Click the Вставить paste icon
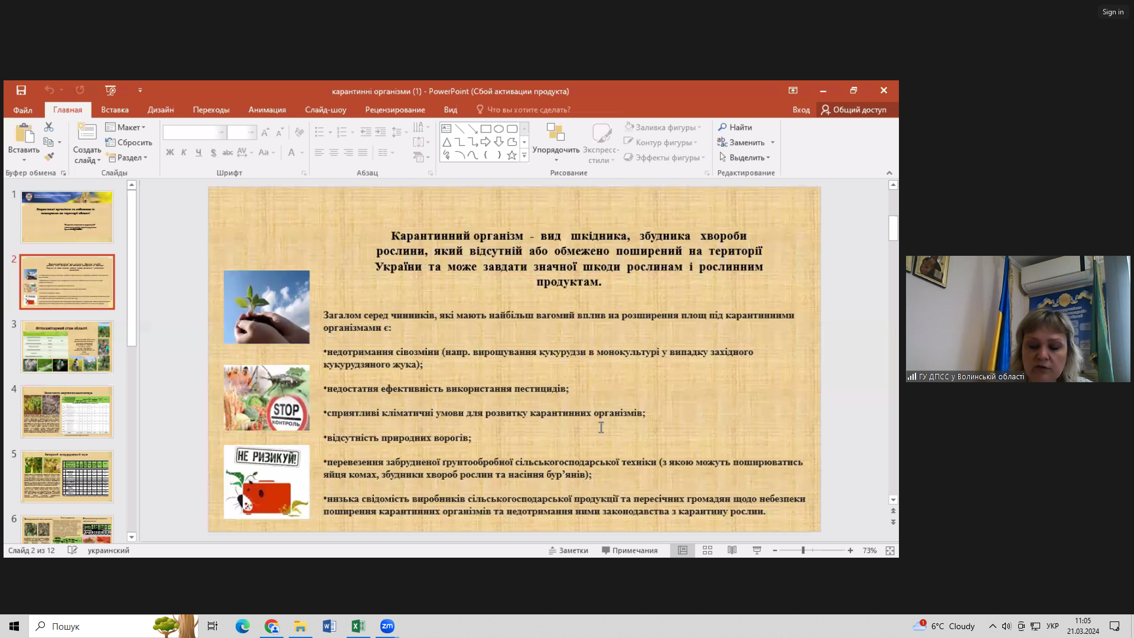The image size is (1134, 638). (x=24, y=134)
